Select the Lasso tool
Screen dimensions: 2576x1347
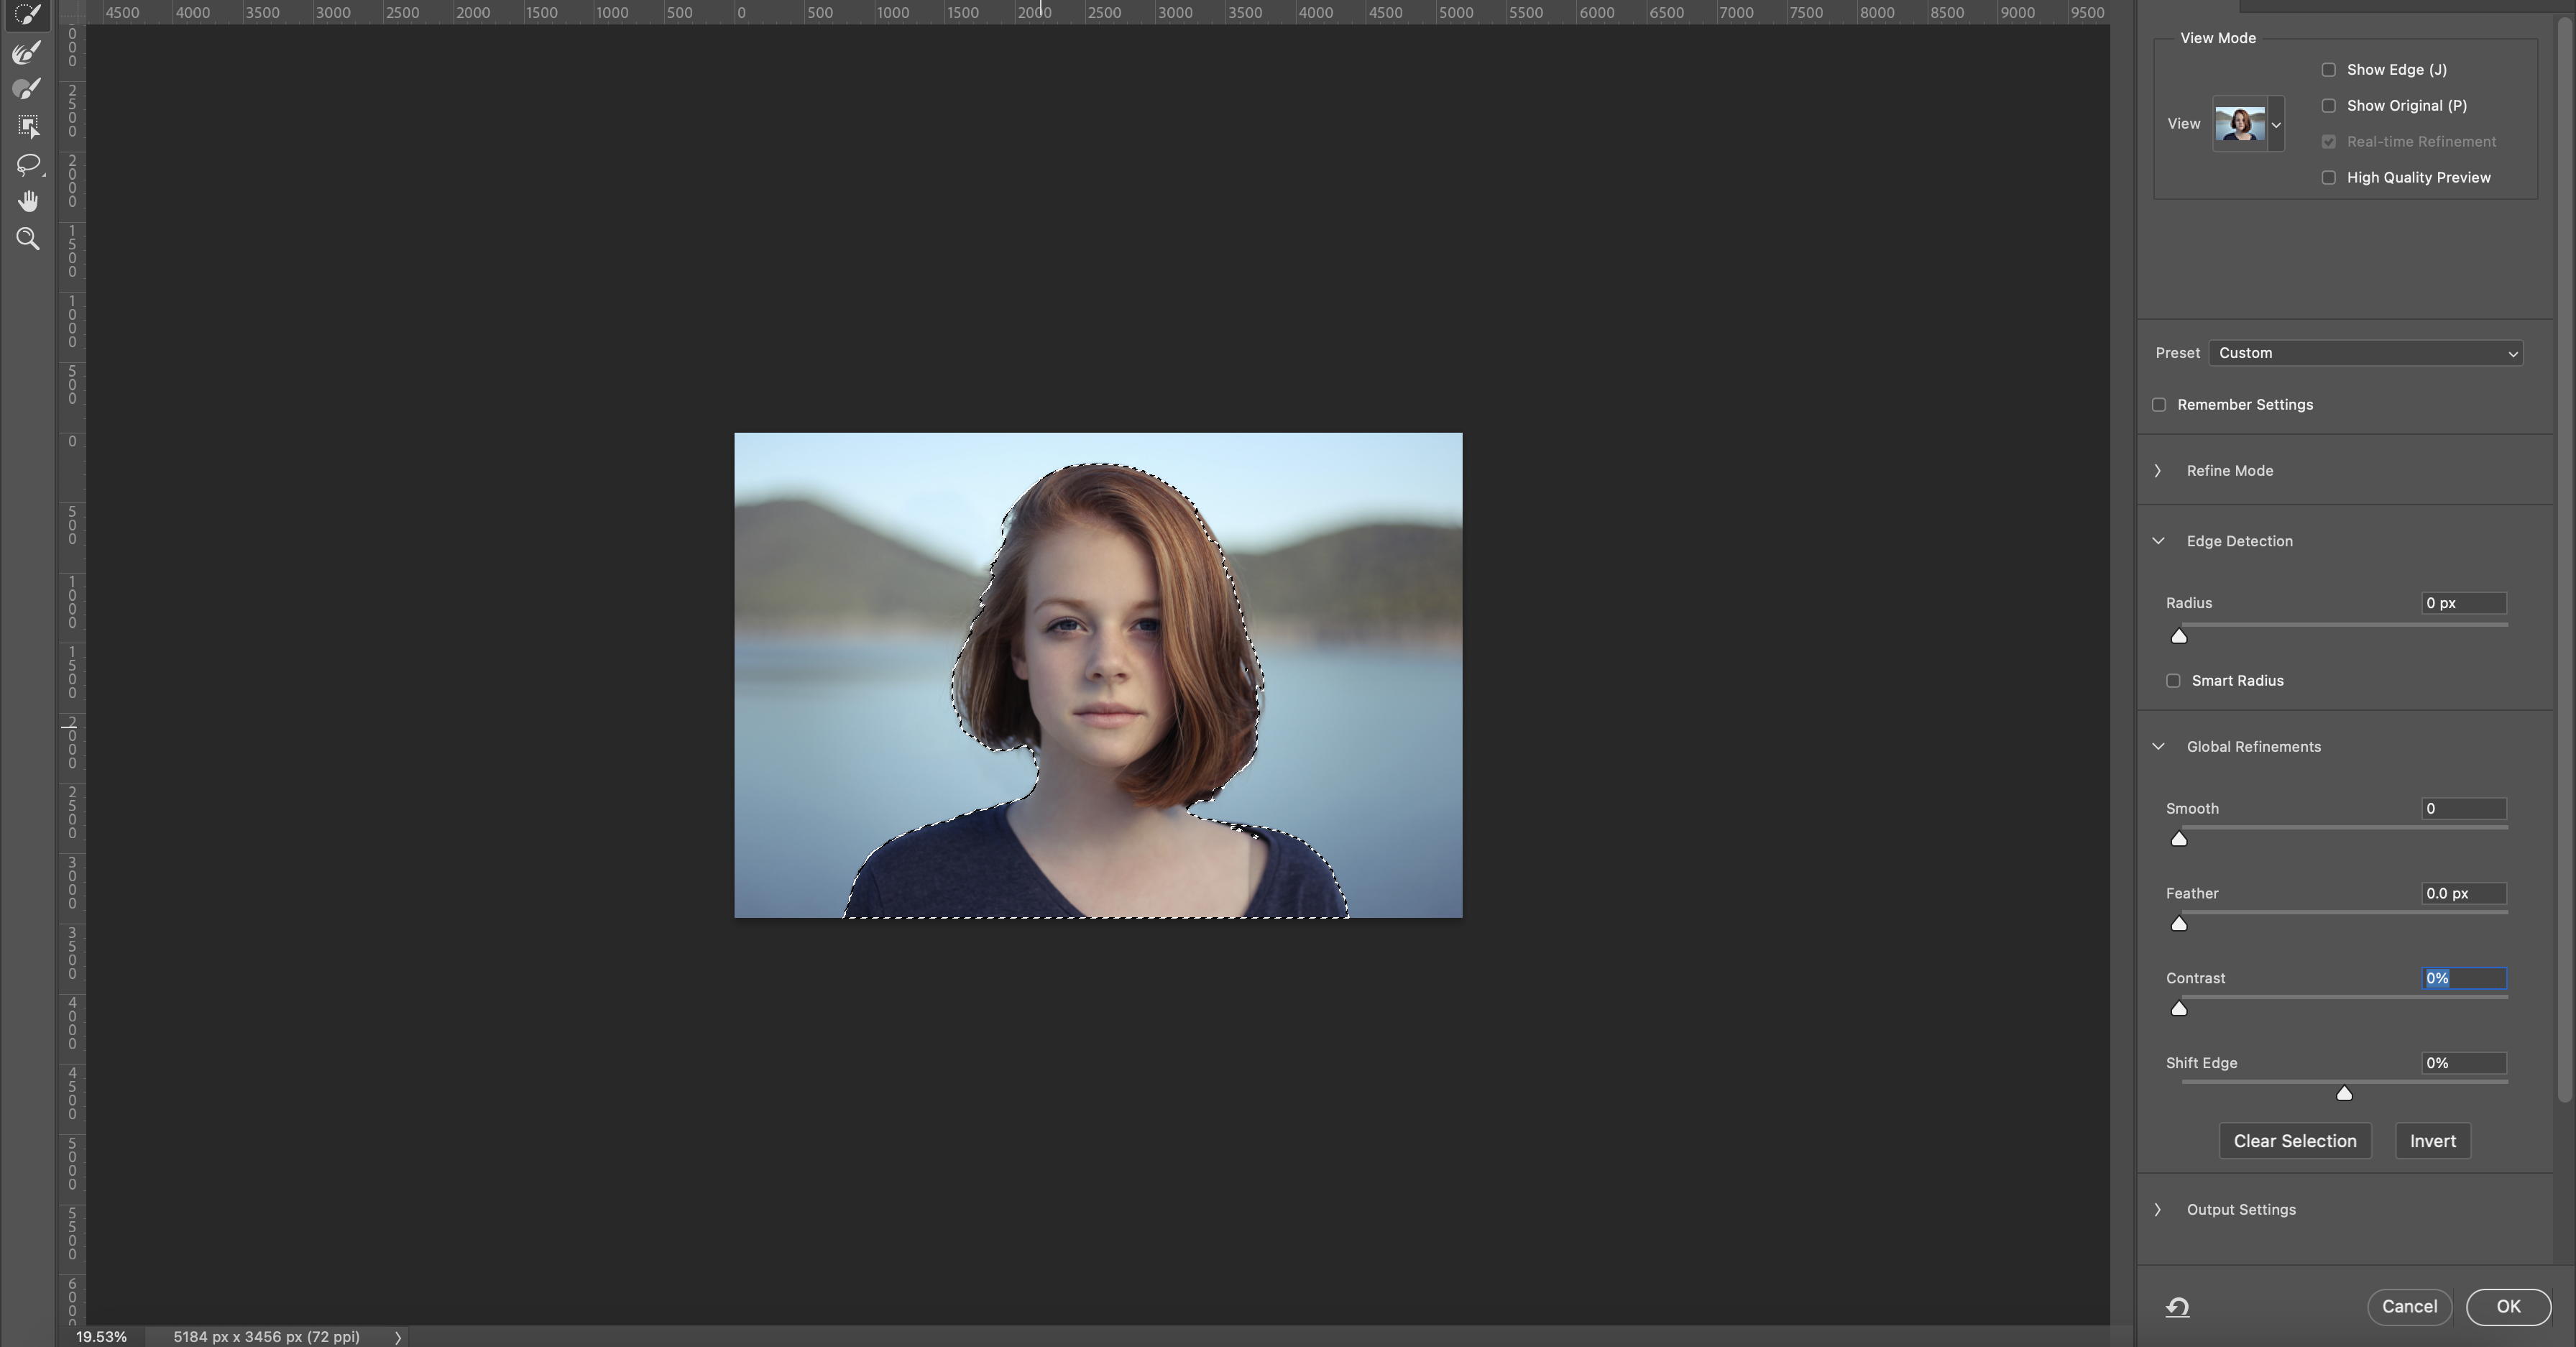[x=28, y=163]
